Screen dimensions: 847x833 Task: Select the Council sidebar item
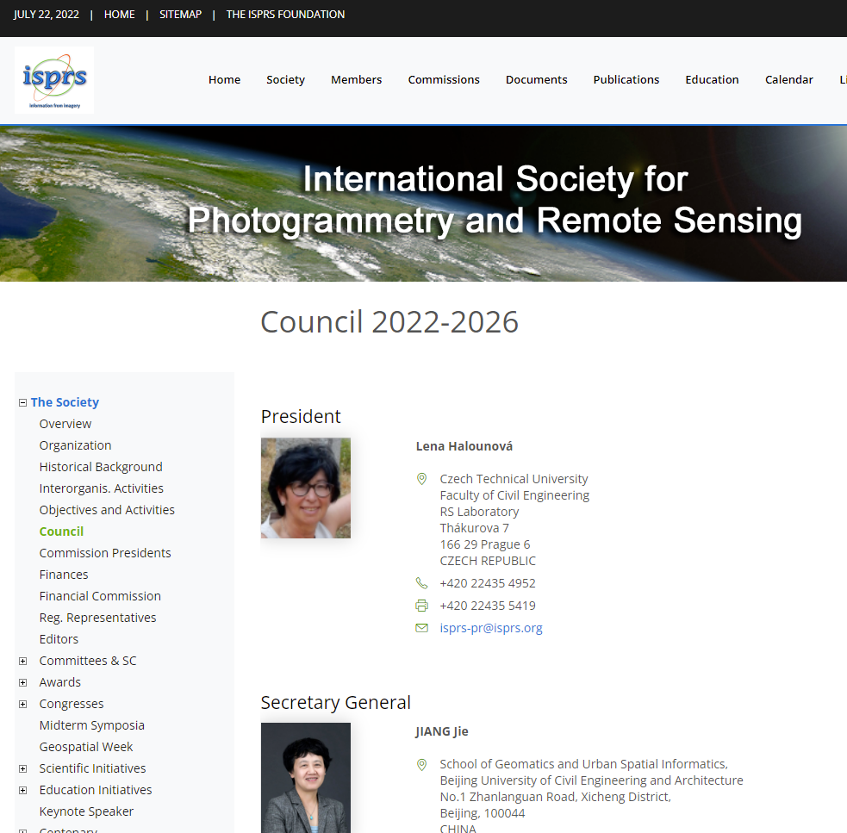tap(61, 532)
